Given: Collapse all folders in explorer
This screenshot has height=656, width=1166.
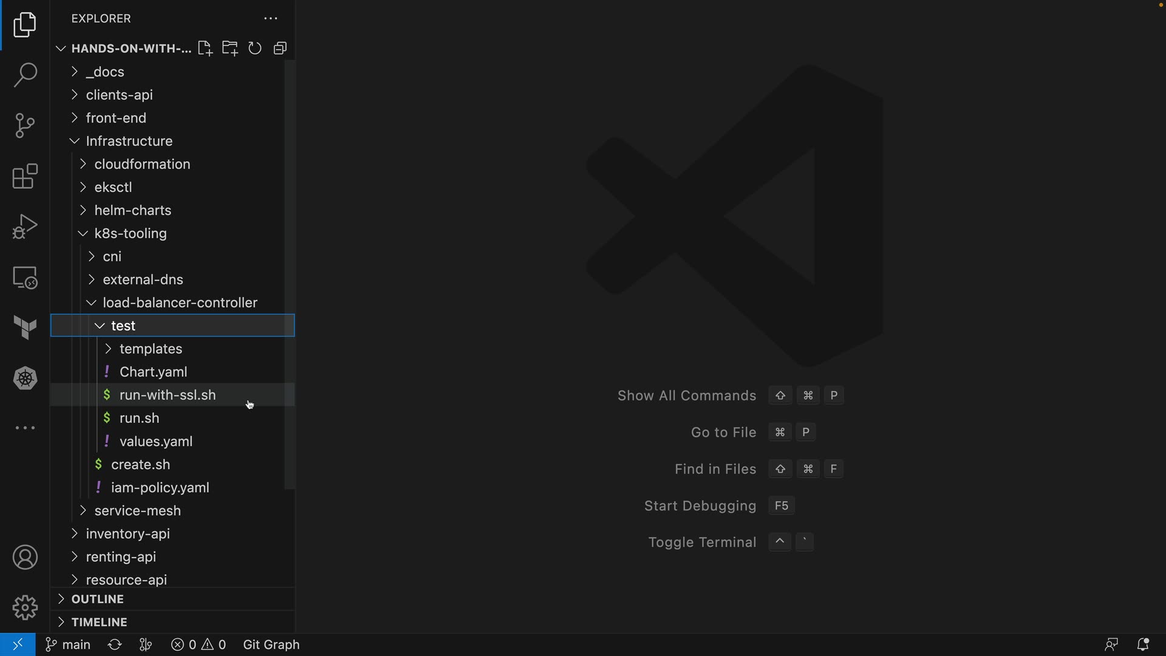Looking at the screenshot, I should pos(280,49).
